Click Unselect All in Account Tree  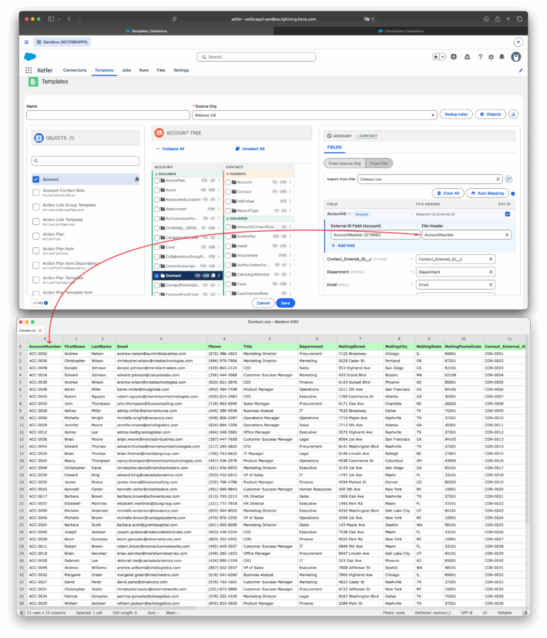(250, 148)
